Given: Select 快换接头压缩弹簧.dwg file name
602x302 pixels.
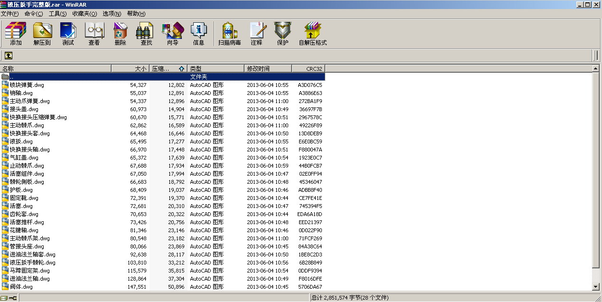Looking at the screenshot, I should pos(38,117).
